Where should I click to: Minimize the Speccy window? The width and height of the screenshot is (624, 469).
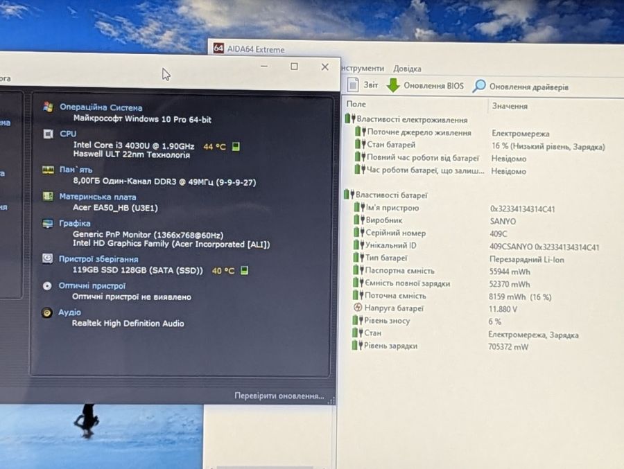click(x=264, y=66)
